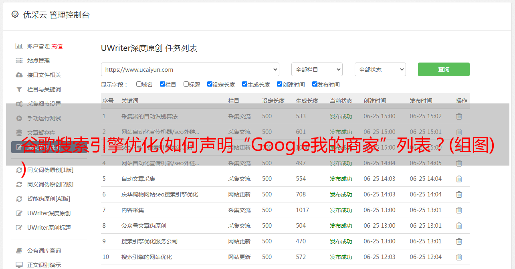The height and width of the screenshot is (269, 515).
Task: Click the refresh icon beside 智能伪原创[AI版]
Action: pyautogui.click(x=19, y=199)
